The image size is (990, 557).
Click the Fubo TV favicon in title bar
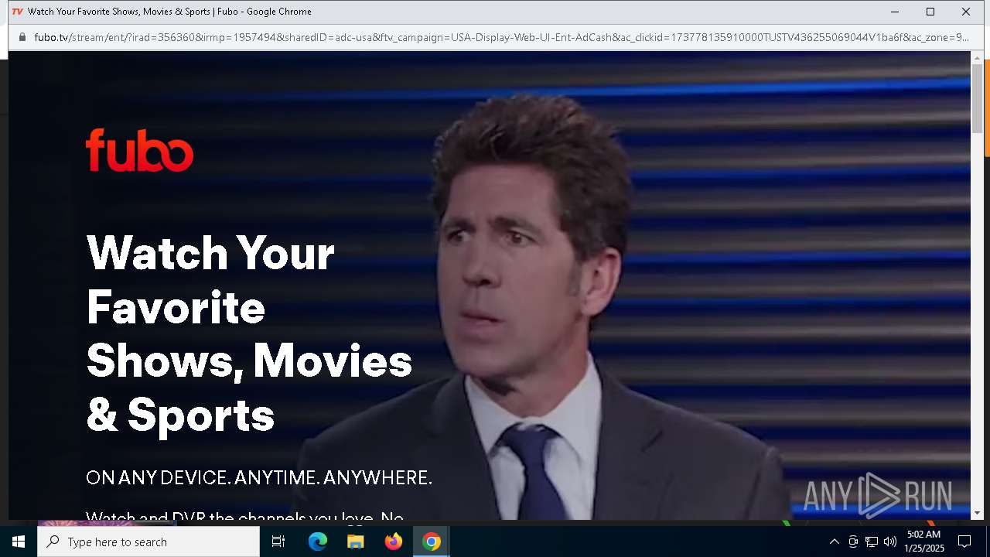click(17, 12)
